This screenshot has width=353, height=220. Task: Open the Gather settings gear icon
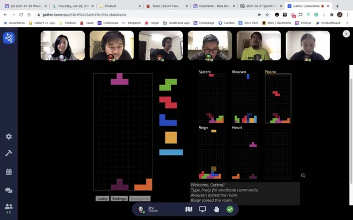[9, 137]
